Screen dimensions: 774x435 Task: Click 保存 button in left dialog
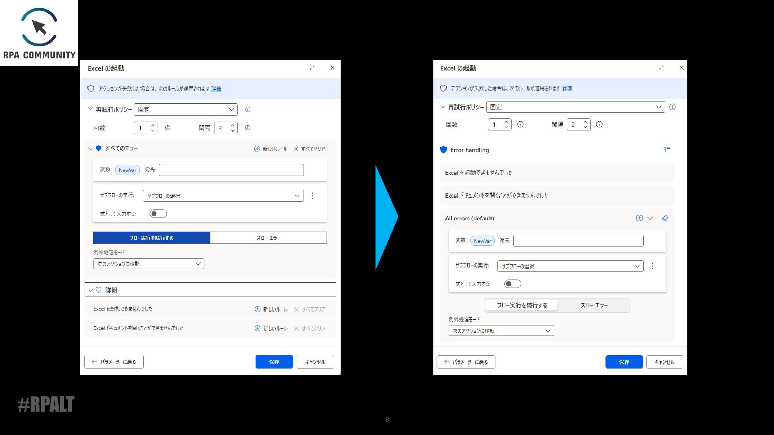coord(274,362)
